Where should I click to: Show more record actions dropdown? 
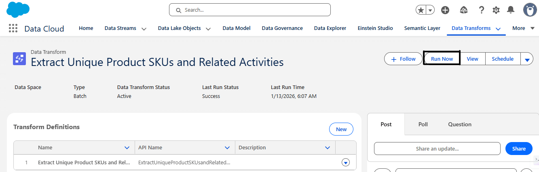point(527,59)
